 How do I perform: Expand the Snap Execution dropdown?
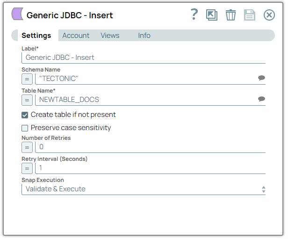click(x=143, y=189)
